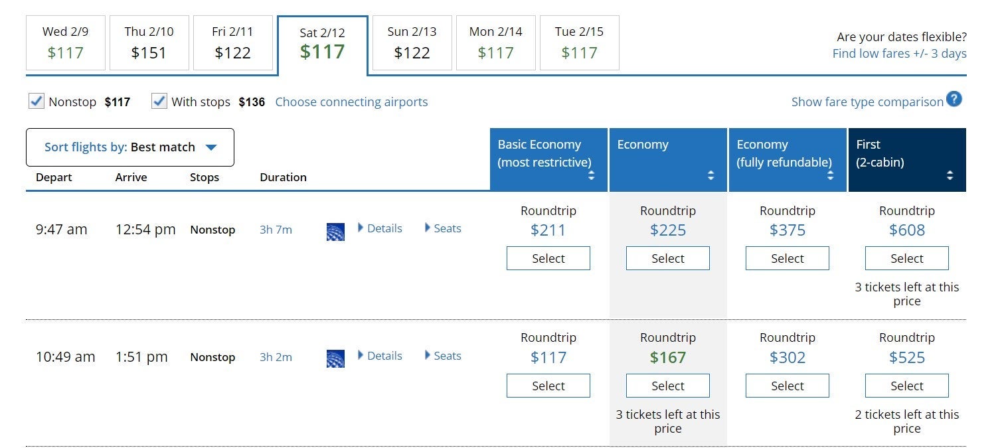Click Choose connecting airports link
1002x448 pixels.
coord(351,102)
